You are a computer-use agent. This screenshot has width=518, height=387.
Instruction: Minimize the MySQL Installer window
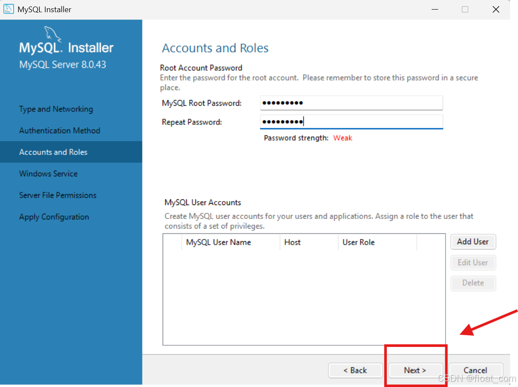(435, 9)
